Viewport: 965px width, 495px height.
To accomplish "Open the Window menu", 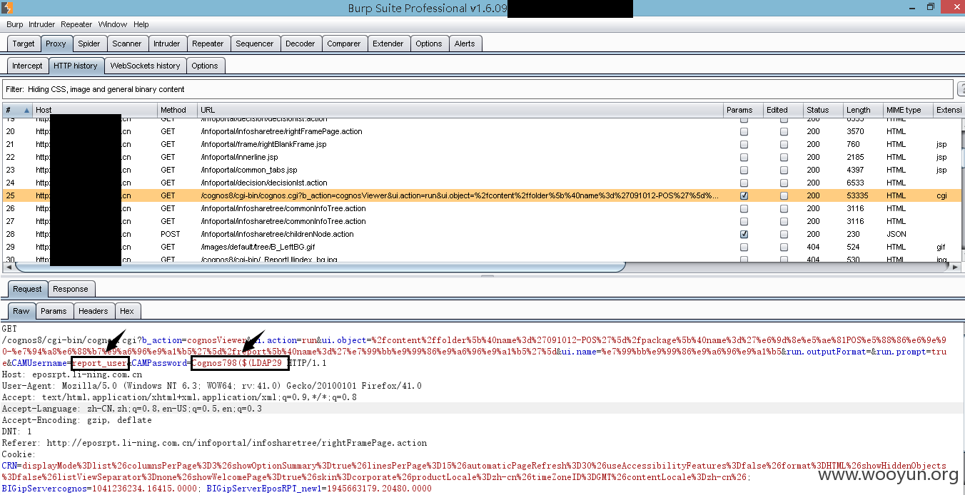I will click(113, 24).
